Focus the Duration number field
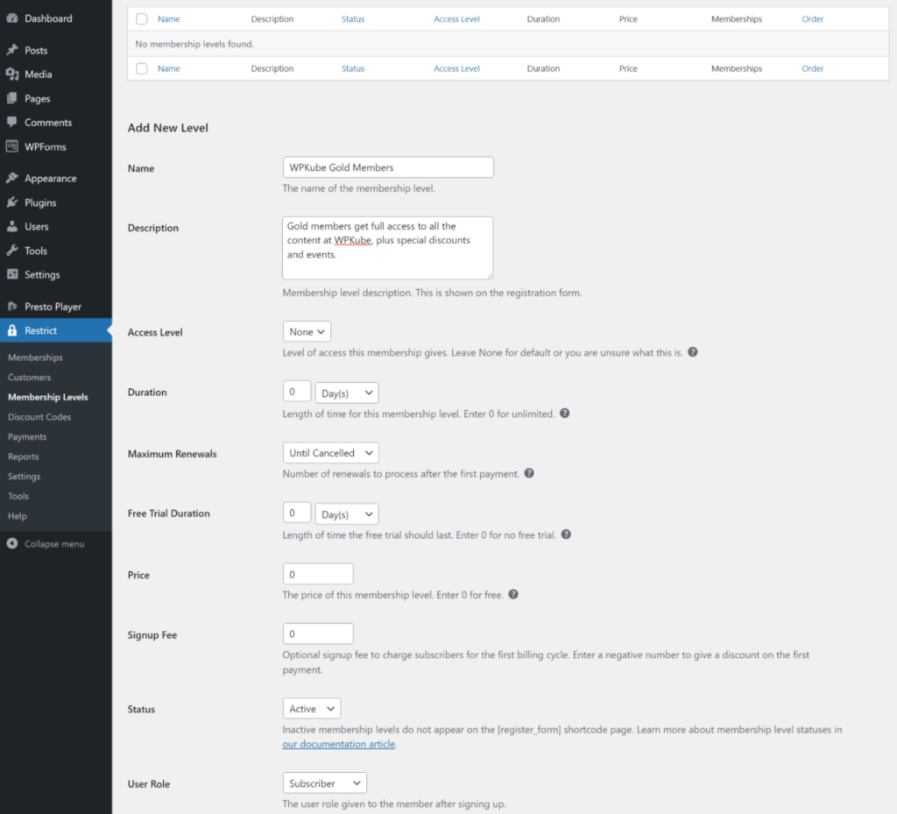897x814 pixels. coord(296,392)
